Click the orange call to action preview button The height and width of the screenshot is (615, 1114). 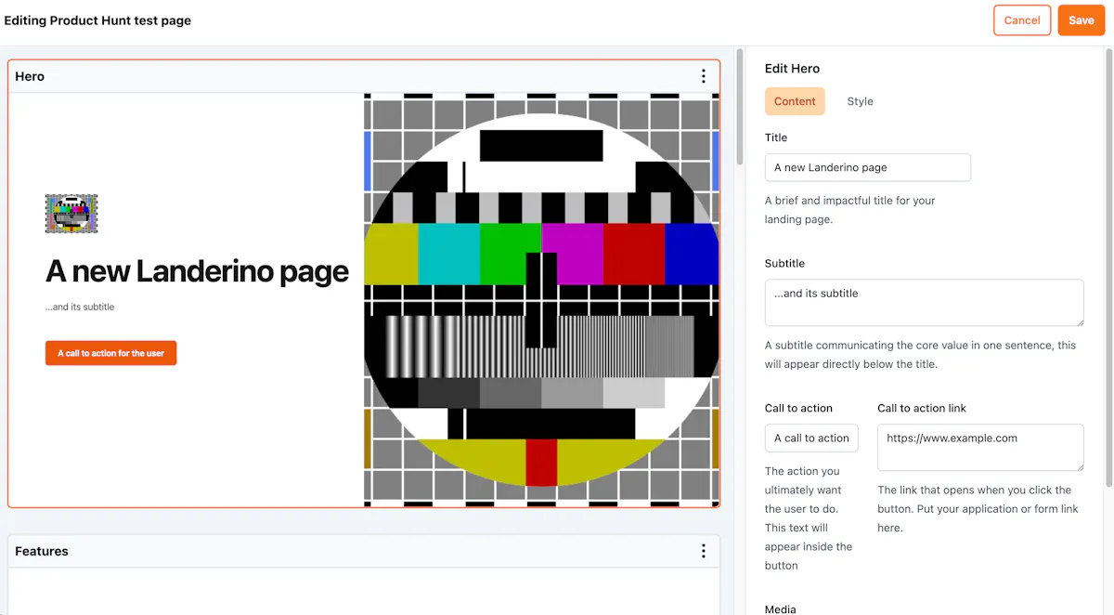(111, 353)
